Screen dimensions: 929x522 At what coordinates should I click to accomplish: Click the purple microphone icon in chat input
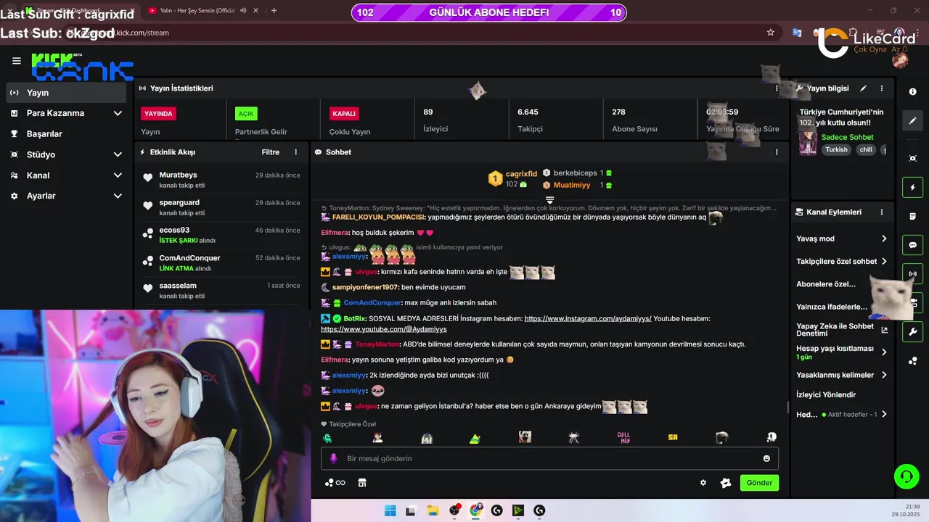[334, 458]
